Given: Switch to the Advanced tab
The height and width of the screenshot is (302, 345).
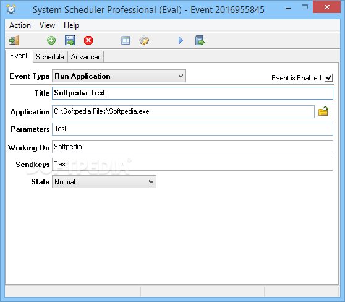Looking at the screenshot, I should pyautogui.click(x=86, y=57).
